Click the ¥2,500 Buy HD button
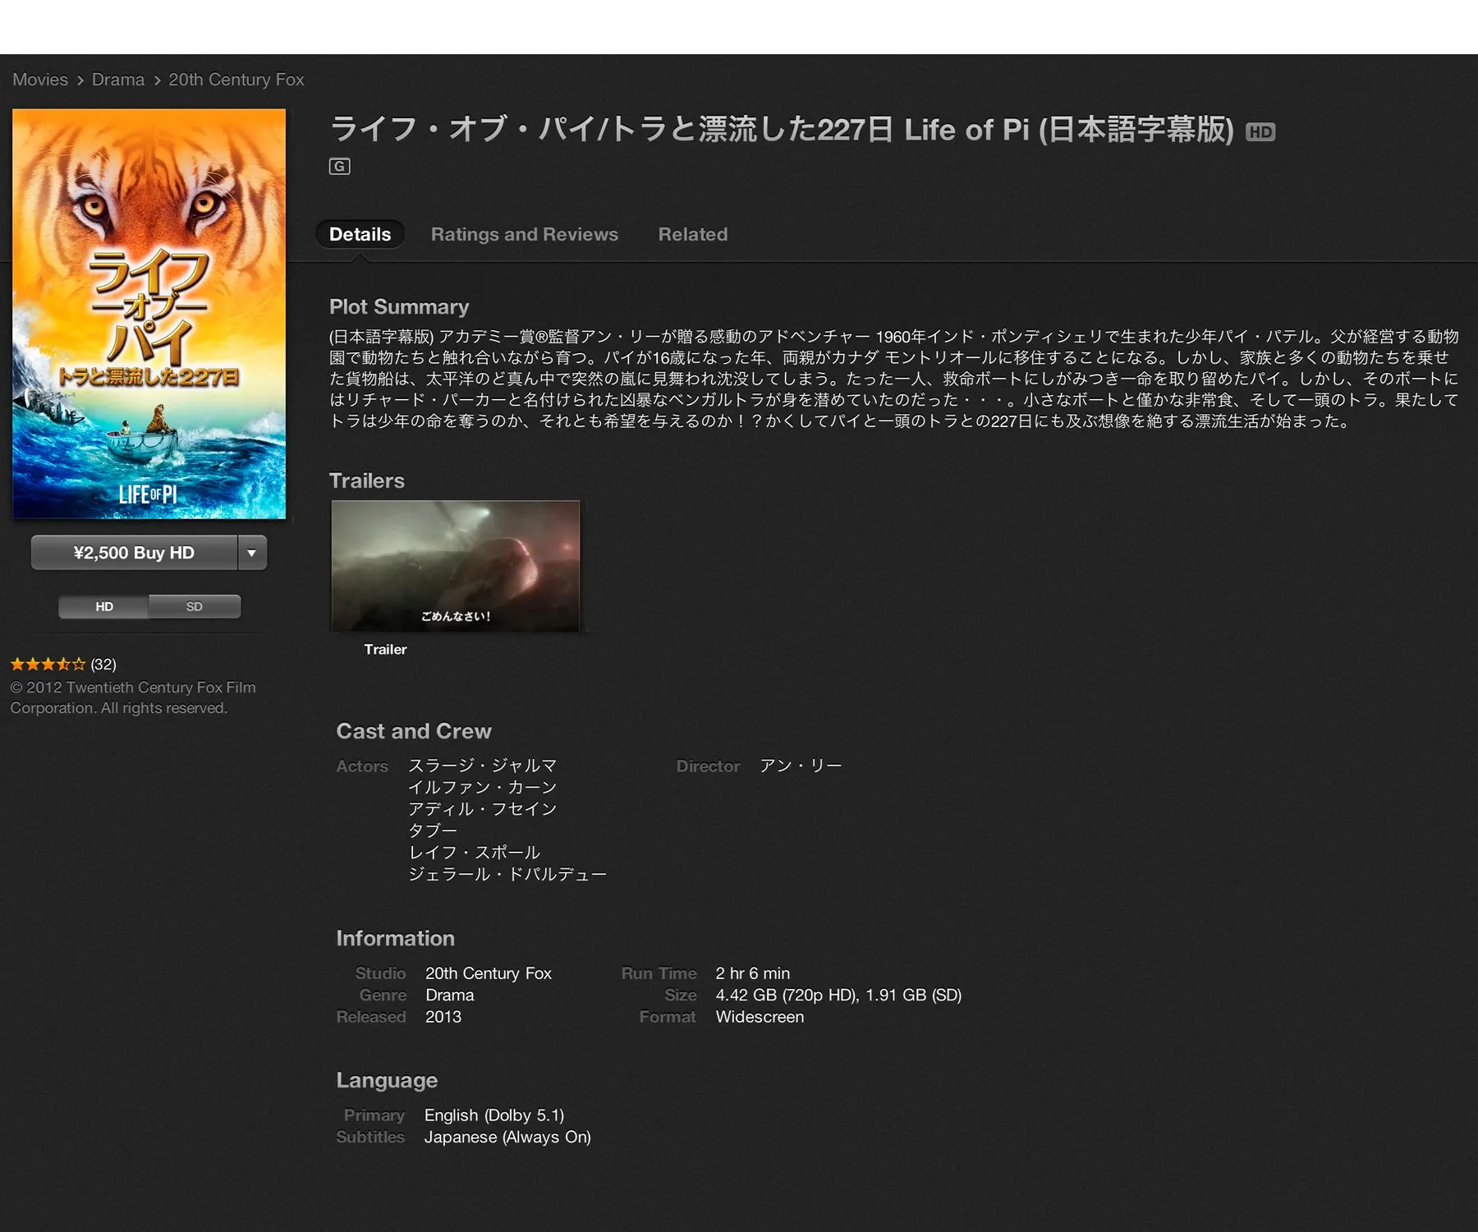1478x1232 pixels. click(135, 553)
